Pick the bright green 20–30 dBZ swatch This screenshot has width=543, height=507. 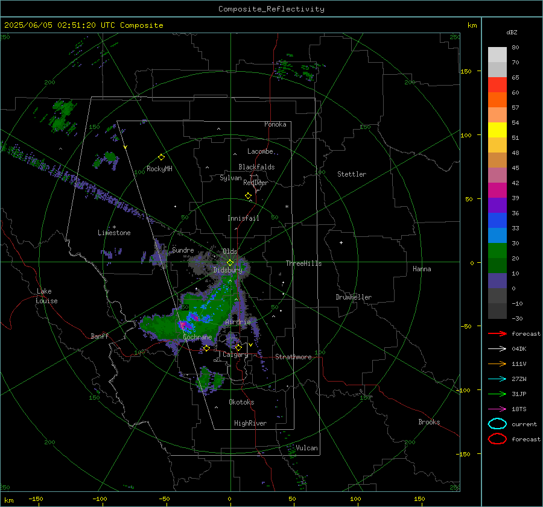[x=497, y=250]
